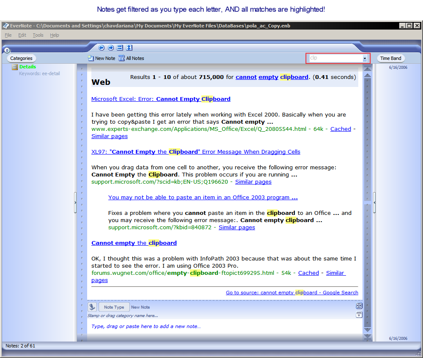Click the support.microsoft.com Q196620 URL text

(160, 182)
